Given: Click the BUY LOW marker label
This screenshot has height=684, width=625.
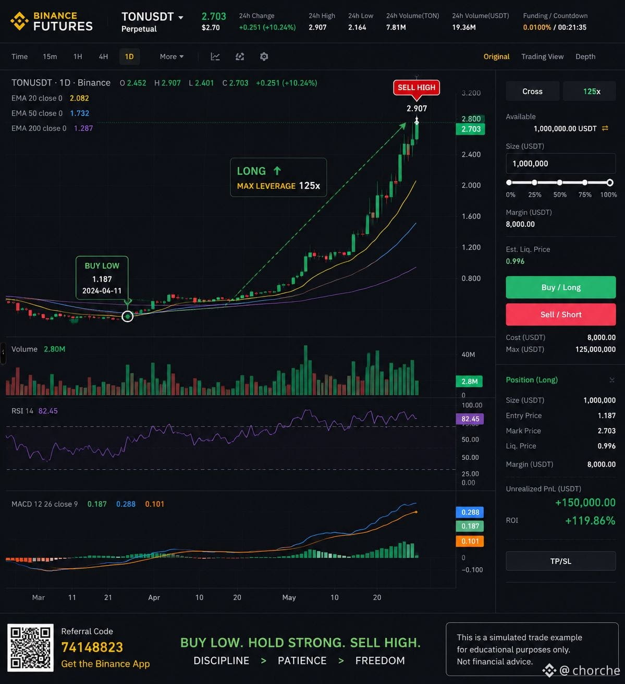Looking at the screenshot, I should coord(102,277).
